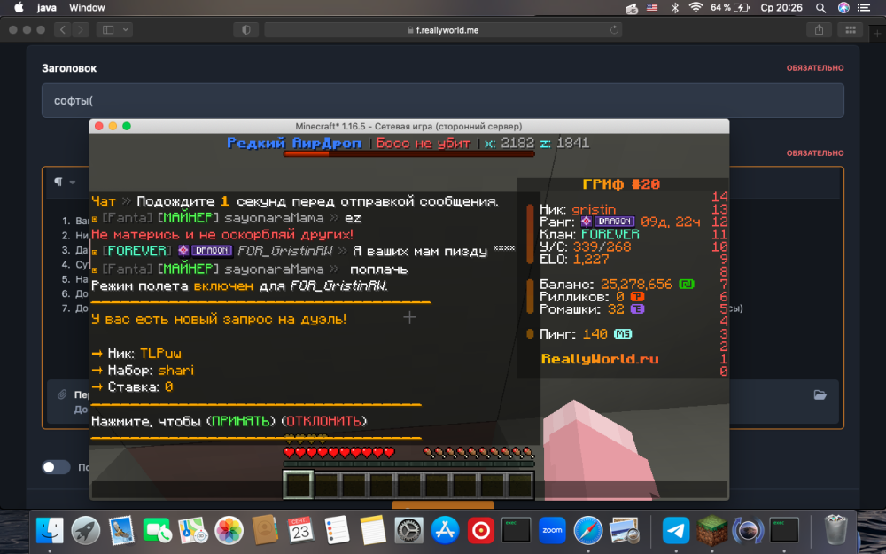Click the Bluetooth menu bar icon

coord(674,8)
